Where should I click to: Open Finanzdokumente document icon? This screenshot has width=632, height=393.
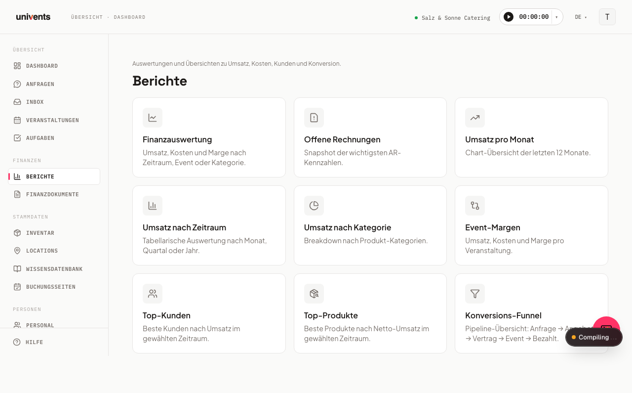click(x=17, y=194)
